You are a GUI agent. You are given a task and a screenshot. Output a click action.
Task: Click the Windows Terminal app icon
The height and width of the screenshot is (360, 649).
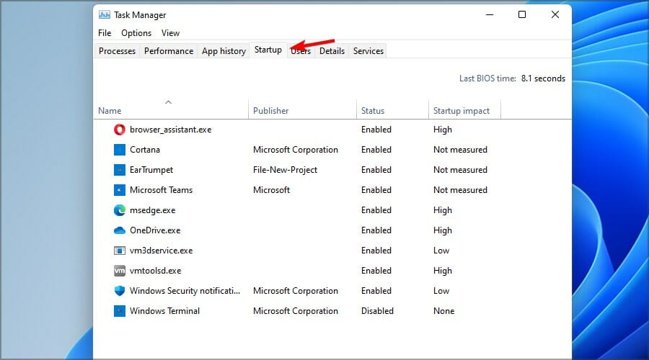tap(119, 311)
